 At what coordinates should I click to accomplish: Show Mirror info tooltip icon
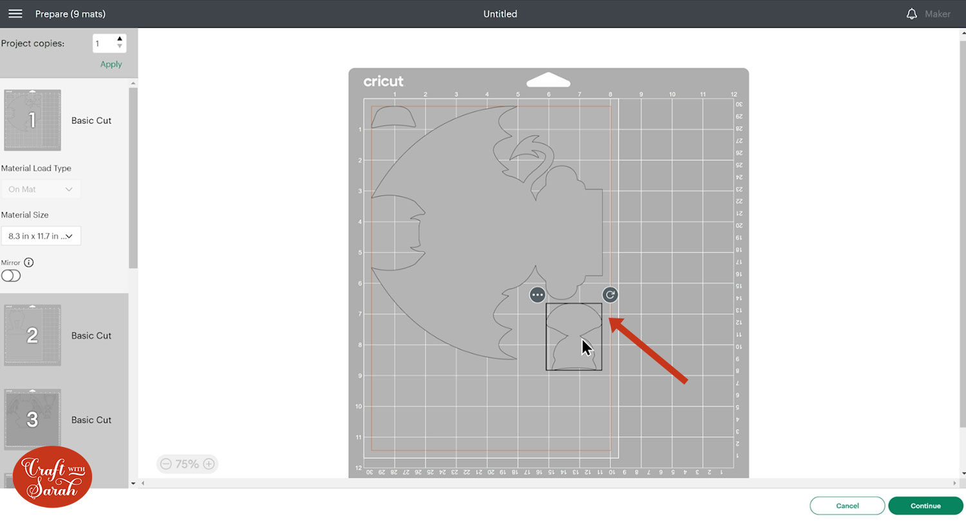[x=29, y=262]
